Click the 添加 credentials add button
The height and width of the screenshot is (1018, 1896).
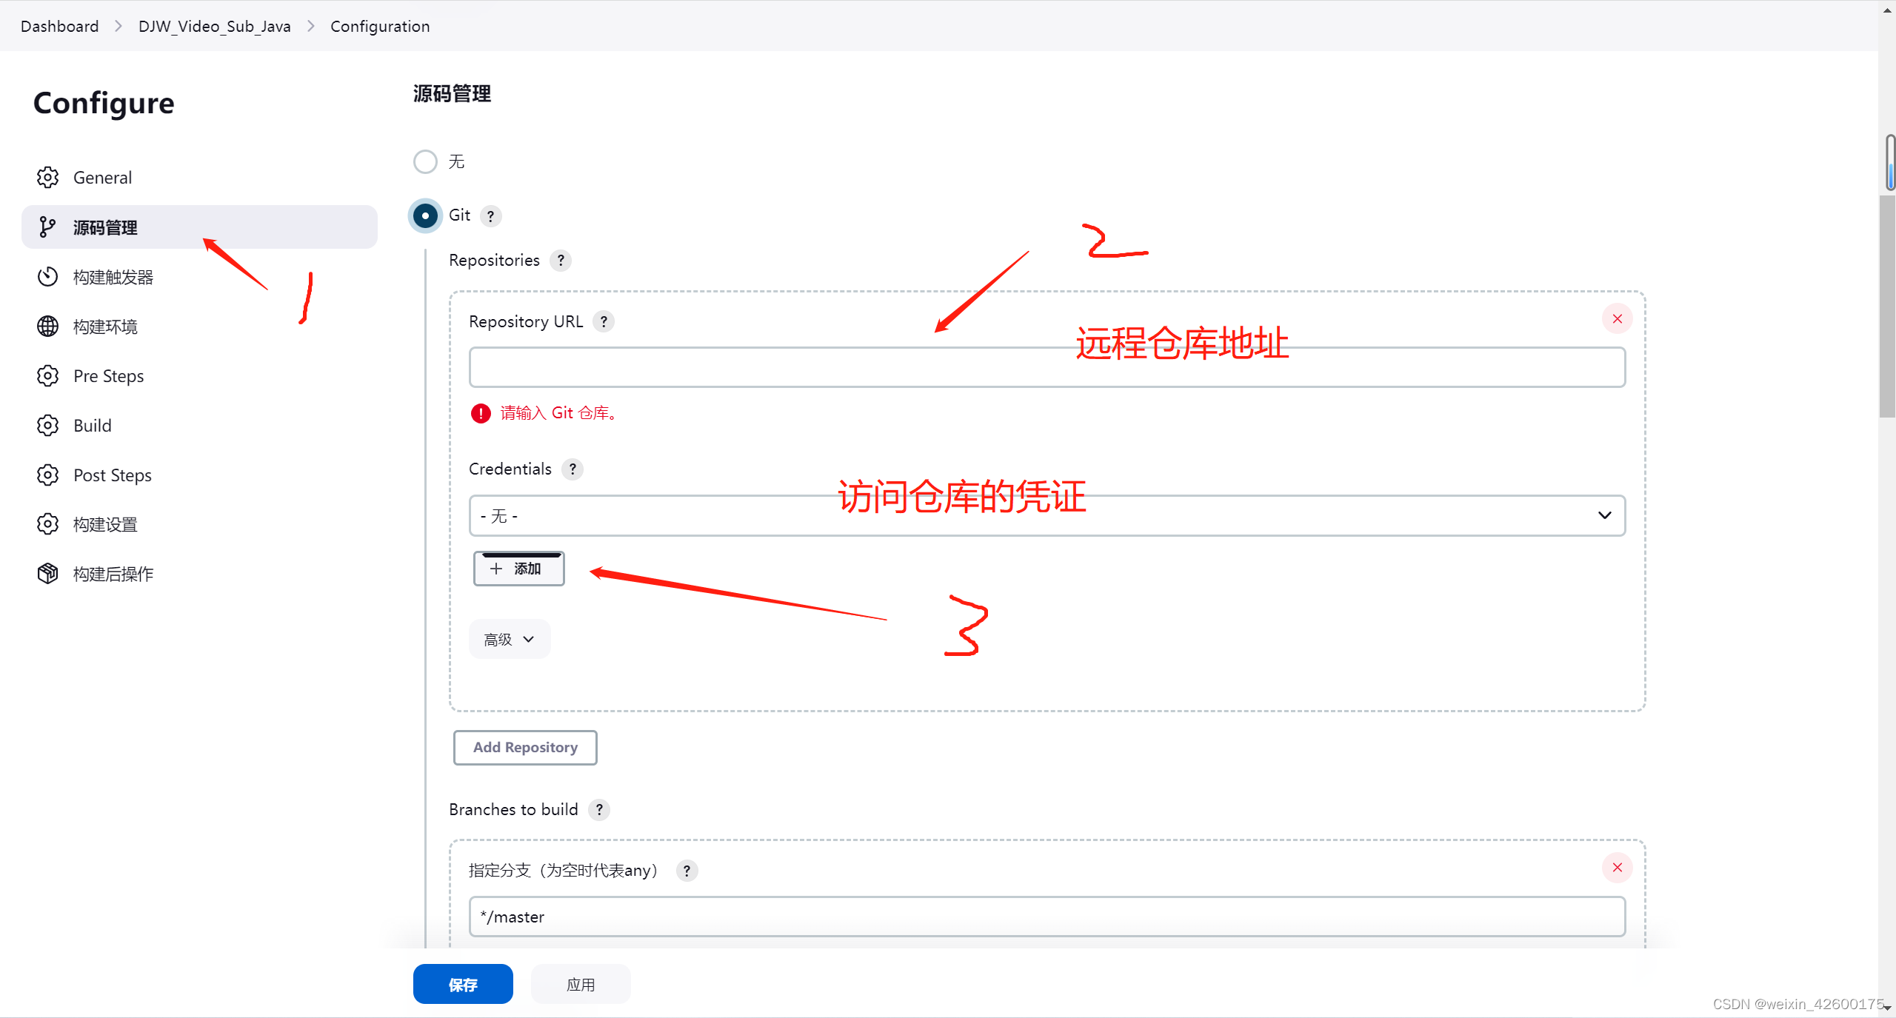click(x=518, y=569)
